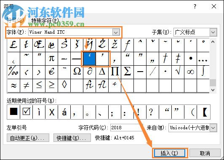Pick the ellipsis … symbol

tap(203, 59)
